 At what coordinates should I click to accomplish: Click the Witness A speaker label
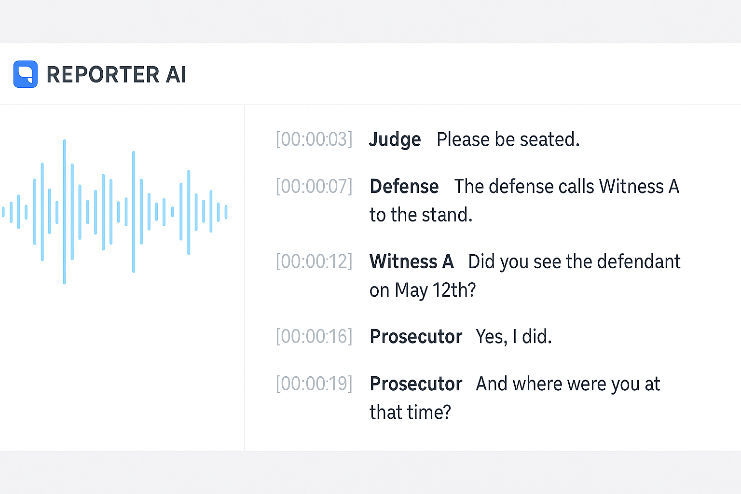(412, 261)
